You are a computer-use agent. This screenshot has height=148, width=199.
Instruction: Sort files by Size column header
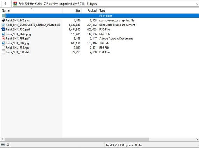(x=78, y=10)
